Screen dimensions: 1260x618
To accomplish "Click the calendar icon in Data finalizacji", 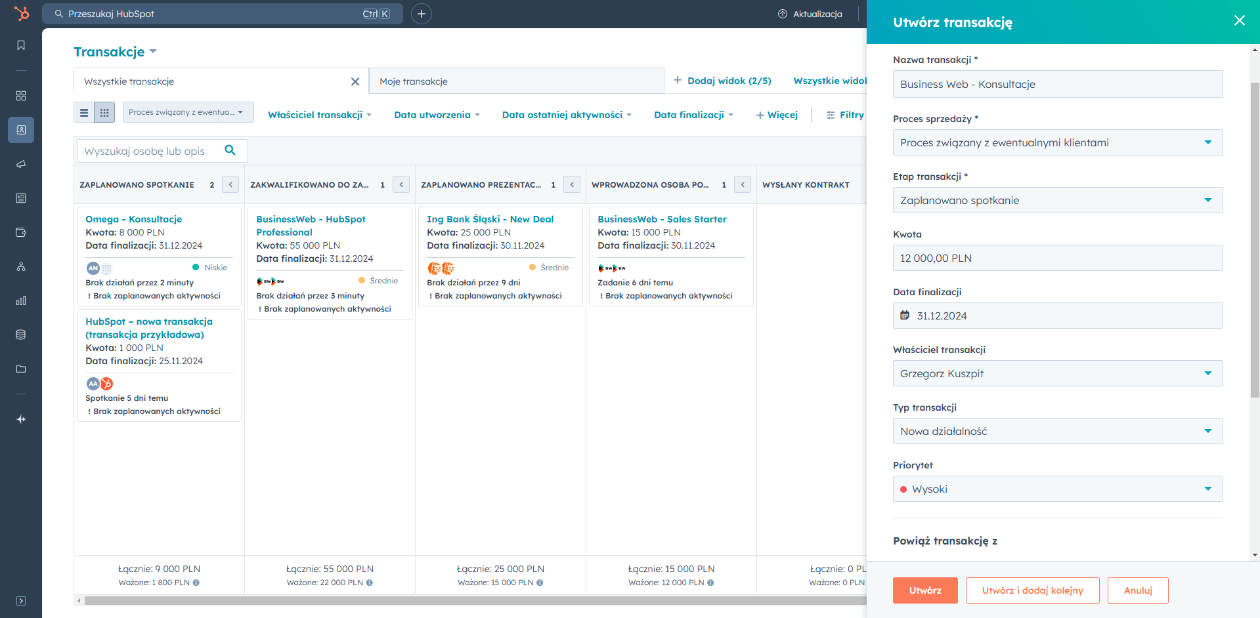I will click(x=905, y=316).
